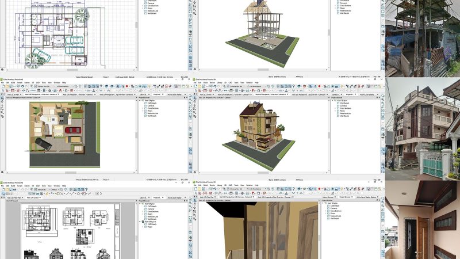Click construction site photo at top right
Image resolution: width=460 pixels, height=259 pixels.
423,38
